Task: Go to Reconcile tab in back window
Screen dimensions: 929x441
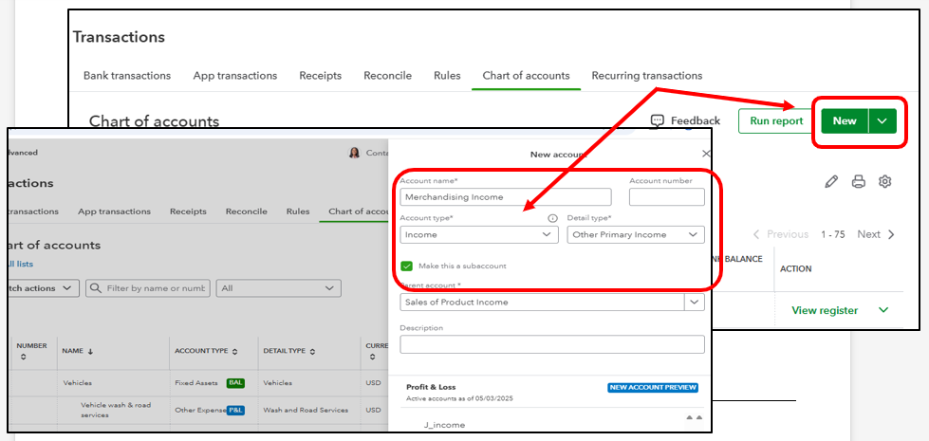Action: click(x=387, y=76)
